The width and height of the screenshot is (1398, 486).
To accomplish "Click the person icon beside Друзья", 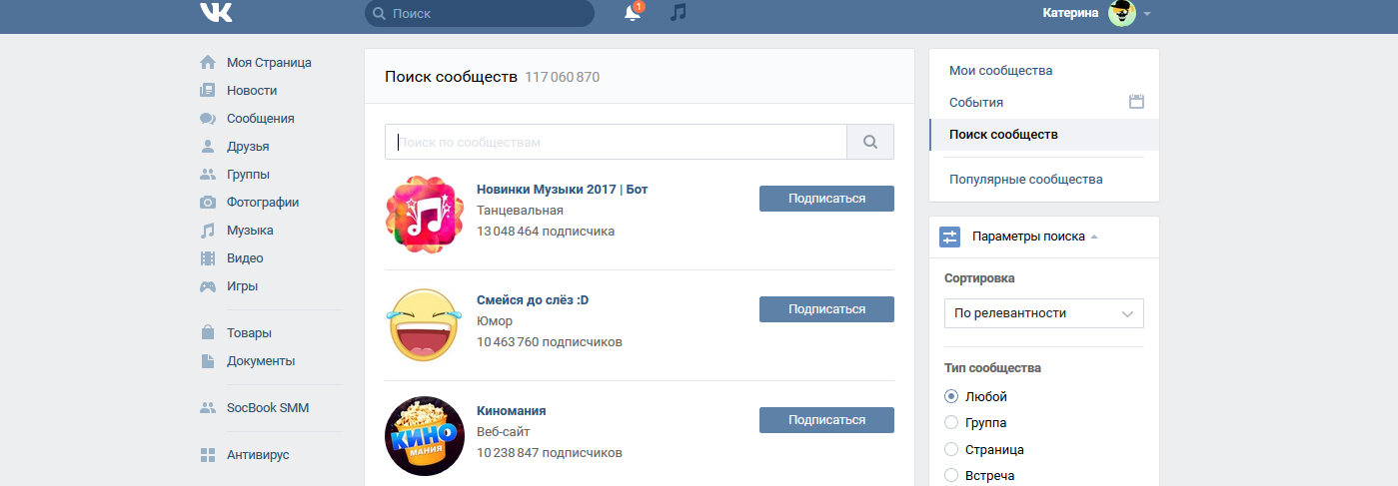I will (208, 146).
